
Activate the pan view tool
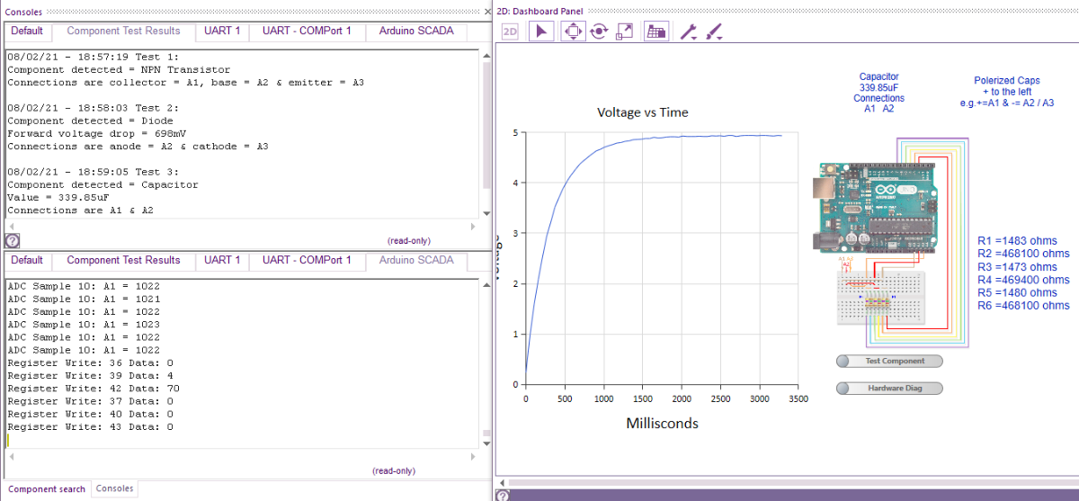(x=572, y=31)
